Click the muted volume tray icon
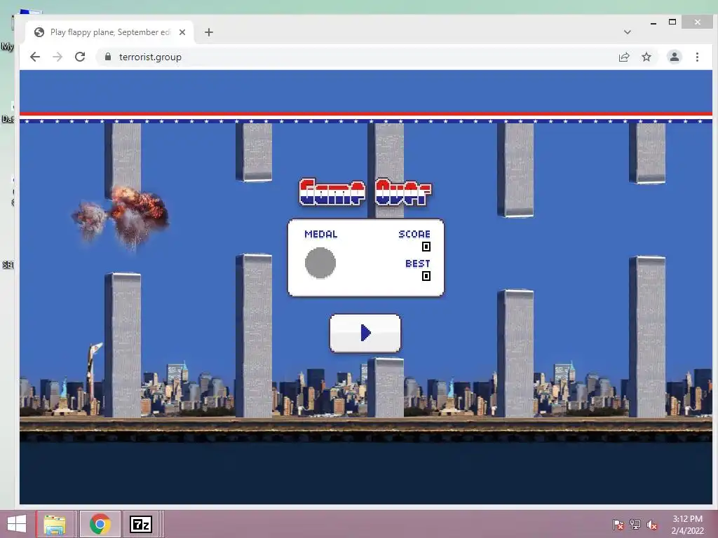Screen dimensions: 718x538 pyautogui.click(x=652, y=525)
